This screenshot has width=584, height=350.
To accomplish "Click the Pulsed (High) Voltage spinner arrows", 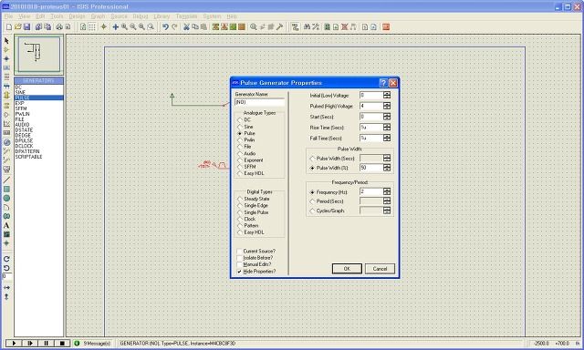I will click(387, 106).
